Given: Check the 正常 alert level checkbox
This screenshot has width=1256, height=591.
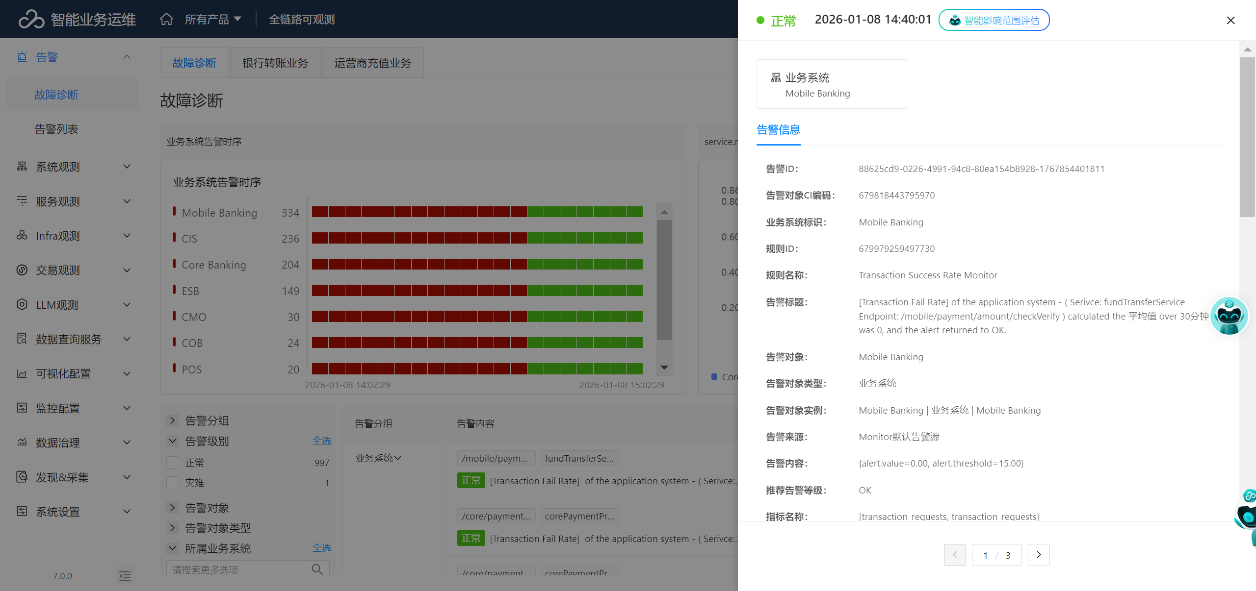Looking at the screenshot, I should point(173,462).
